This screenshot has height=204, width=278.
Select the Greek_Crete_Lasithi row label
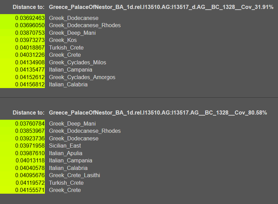pyautogui.click(x=75, y=175)
